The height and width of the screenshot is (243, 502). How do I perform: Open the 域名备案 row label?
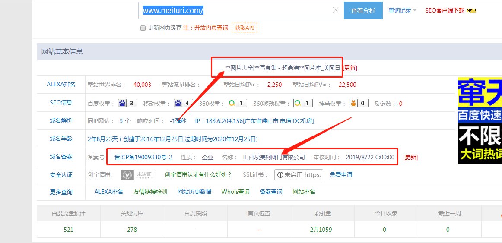click(61, 157)
